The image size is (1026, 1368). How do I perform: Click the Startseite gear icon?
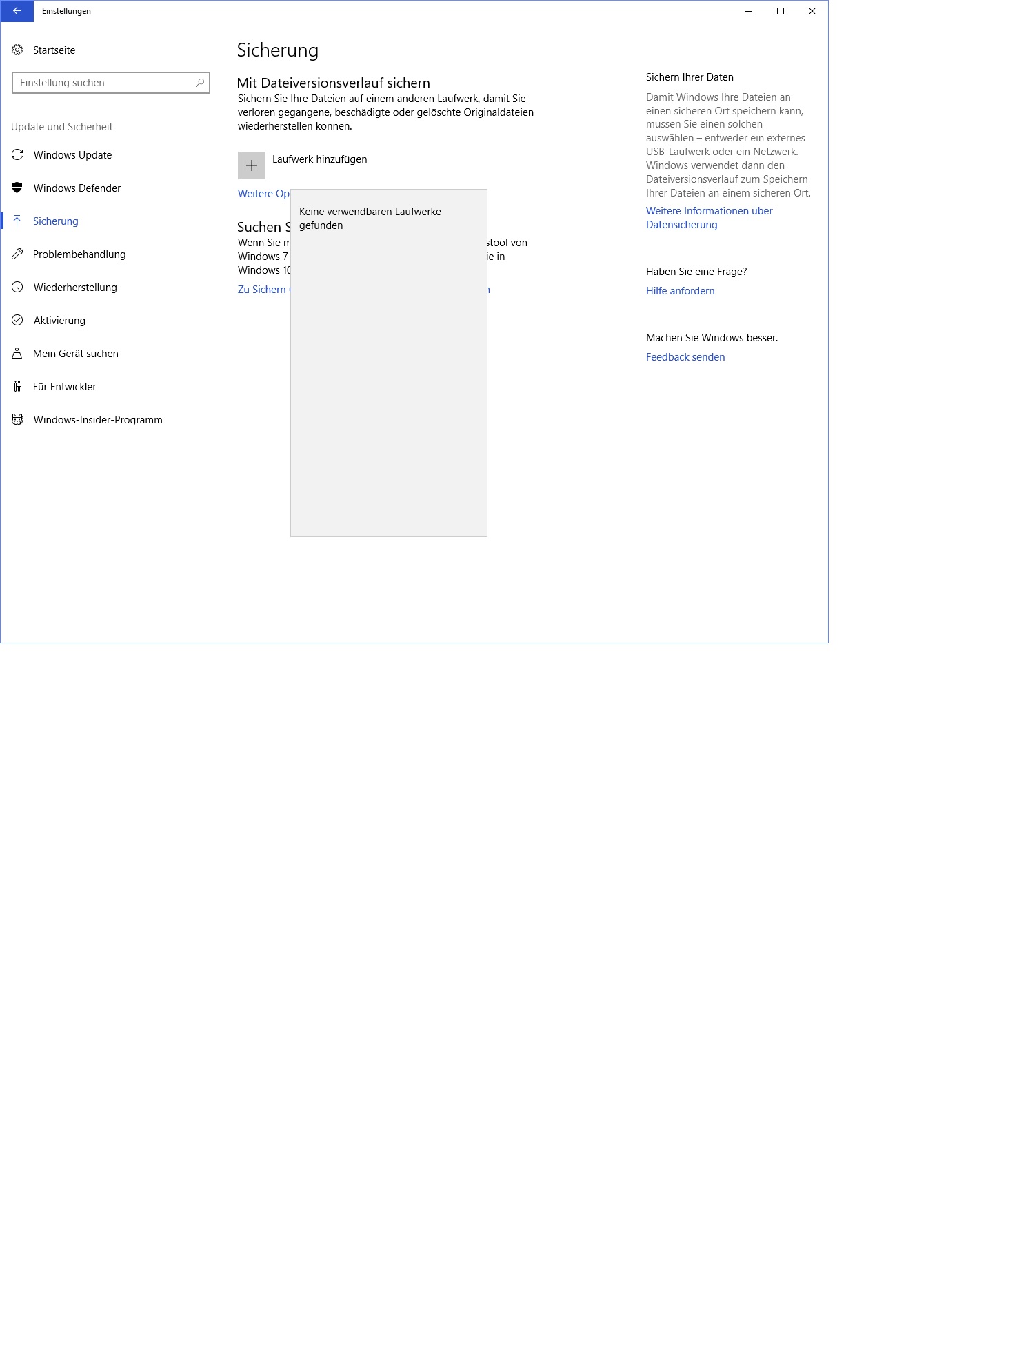(x=17, y=50)
